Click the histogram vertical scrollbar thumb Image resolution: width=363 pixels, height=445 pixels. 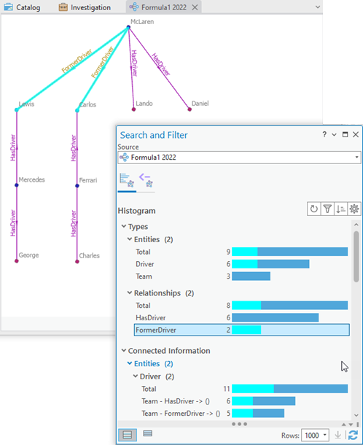[356, 256]
